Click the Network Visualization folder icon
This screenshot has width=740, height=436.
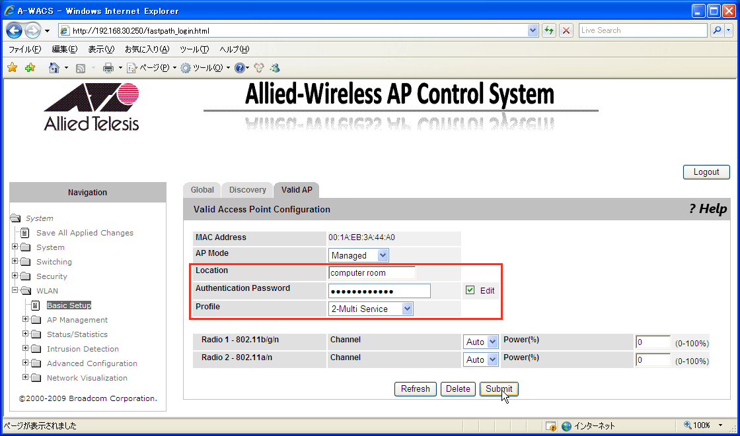click(x=36, y=378)
